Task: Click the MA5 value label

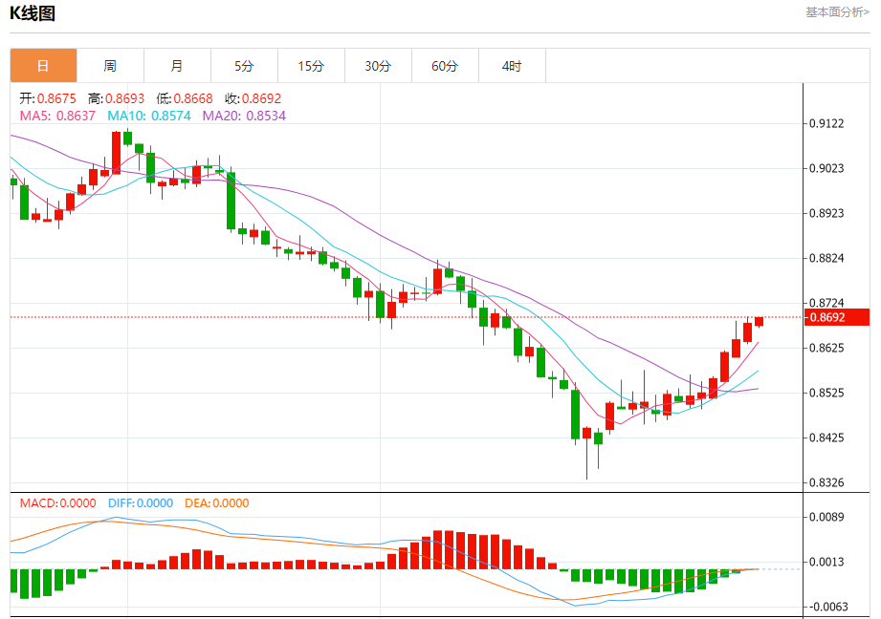Action: 57,117
